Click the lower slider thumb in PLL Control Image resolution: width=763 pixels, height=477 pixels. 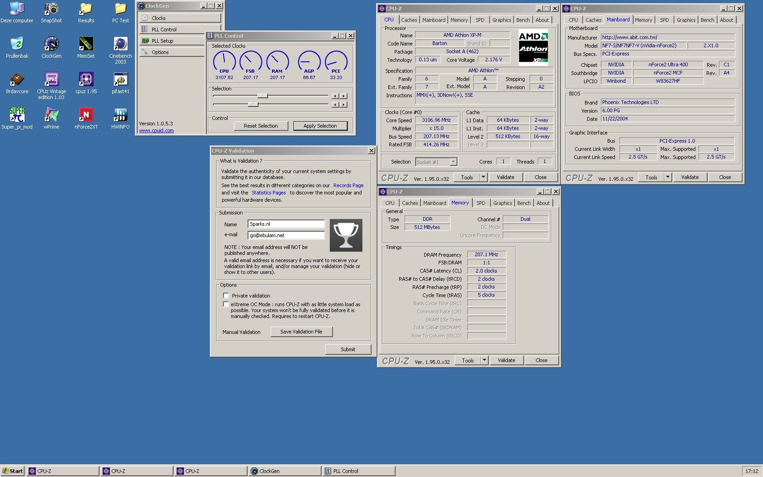(x=253, y=104)
